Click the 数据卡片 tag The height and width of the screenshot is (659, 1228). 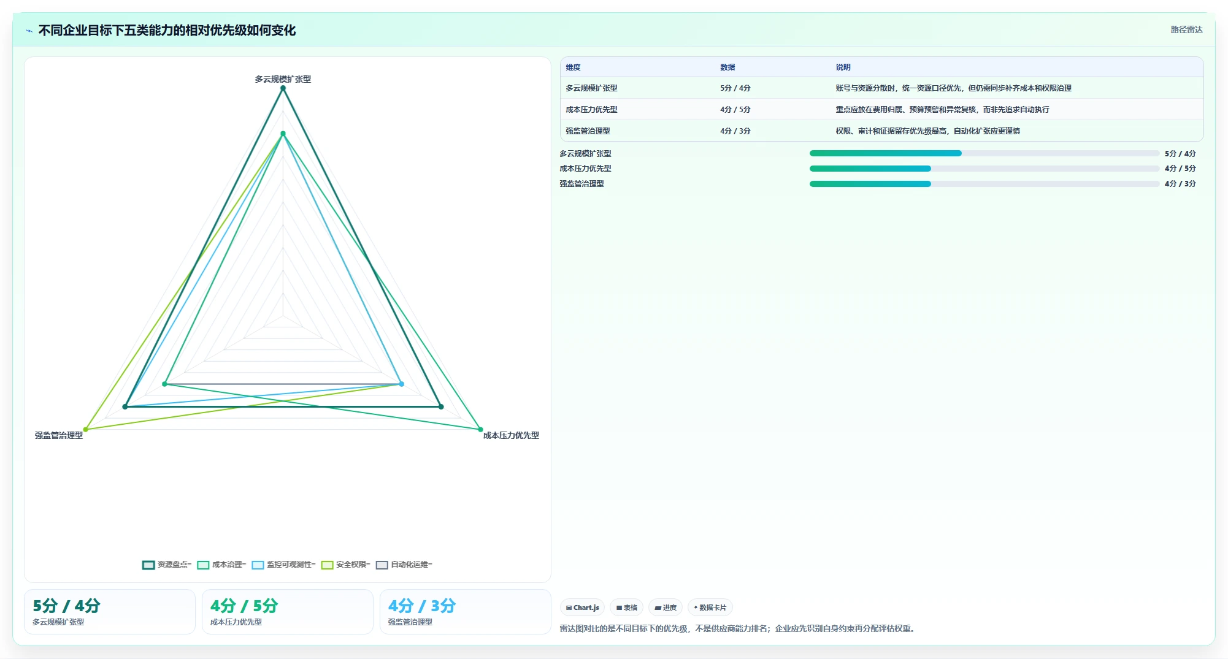(x=710, y=608)
